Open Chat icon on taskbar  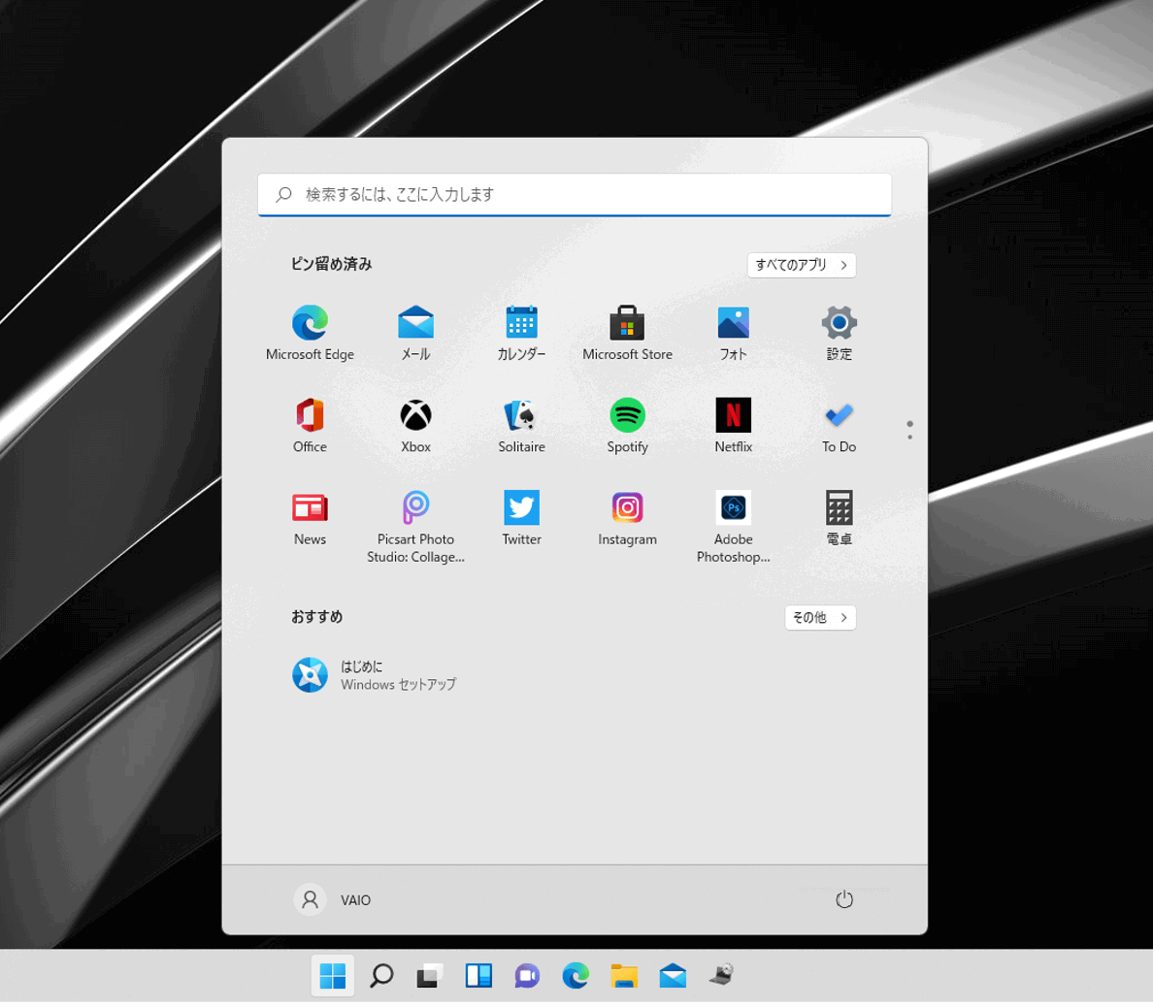point(526,976)
